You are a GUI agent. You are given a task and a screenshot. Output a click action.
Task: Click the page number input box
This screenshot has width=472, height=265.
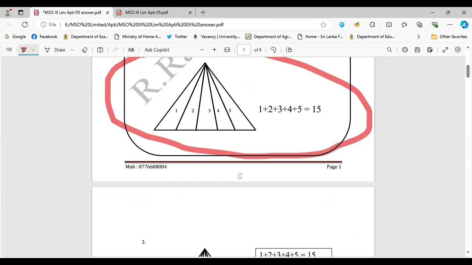tap(244, 50)
